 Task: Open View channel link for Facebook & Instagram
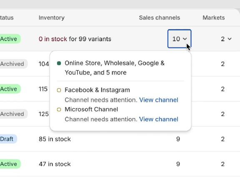[x=159, y=100]
